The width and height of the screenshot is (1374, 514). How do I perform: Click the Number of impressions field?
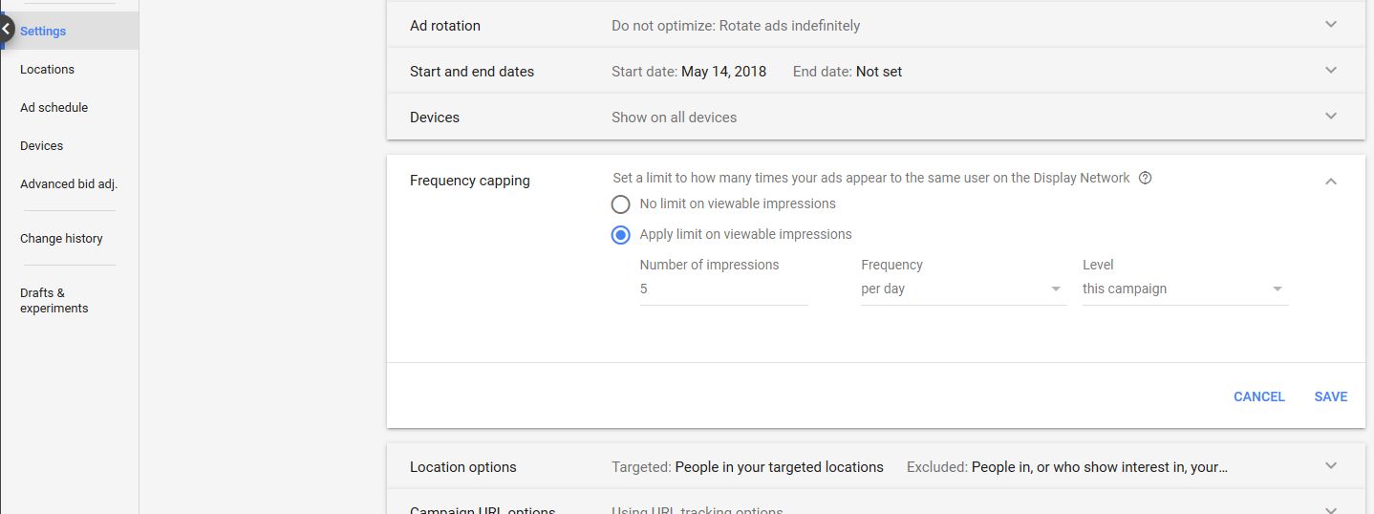723,289
